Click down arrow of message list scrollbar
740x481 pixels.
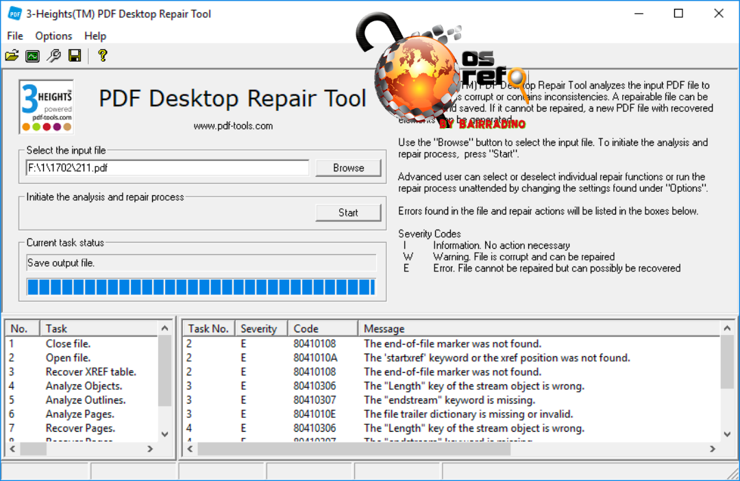tap(727, 434)
